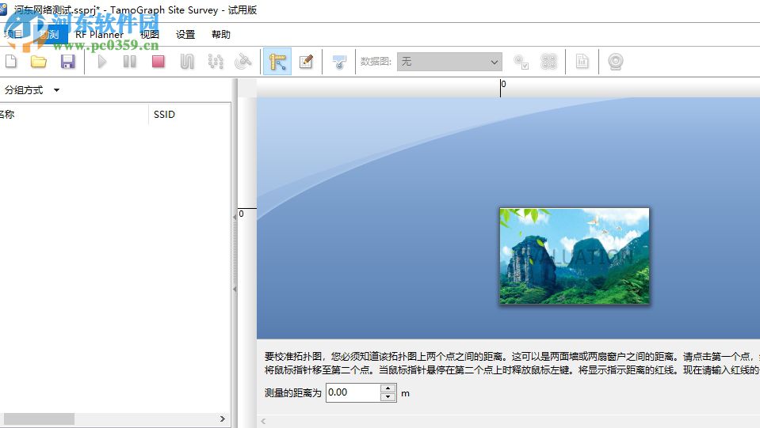Open the 设置 menu
The image size is (760, 428).
[185, 34]
